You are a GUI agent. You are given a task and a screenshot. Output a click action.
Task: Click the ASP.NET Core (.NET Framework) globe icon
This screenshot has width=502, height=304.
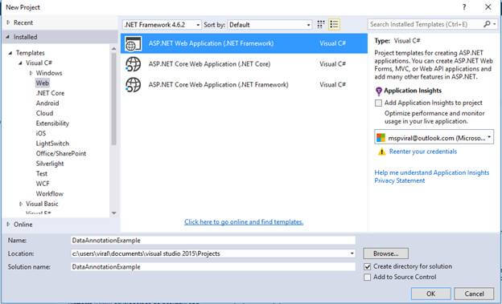pyautogui.click(x=133, y=85)
